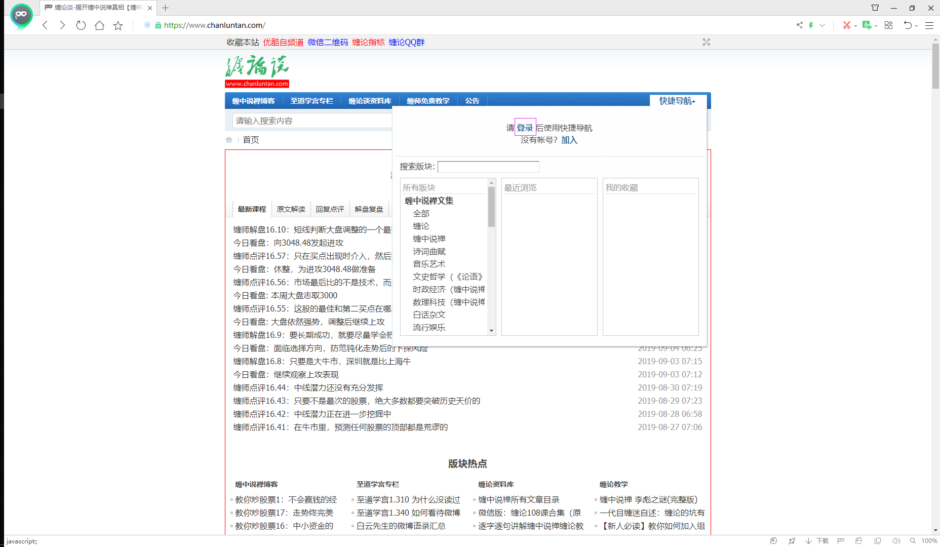This screenshot has width=940, height=547.
Task: Click the 搜索版块 search input field
Action: [488, 167]
